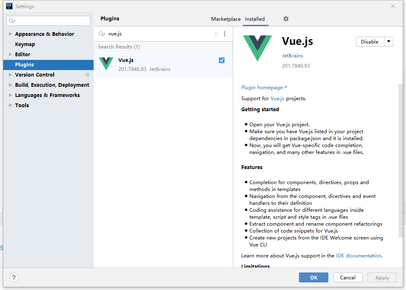Click the Getting started heading

[x=260, y=110]
